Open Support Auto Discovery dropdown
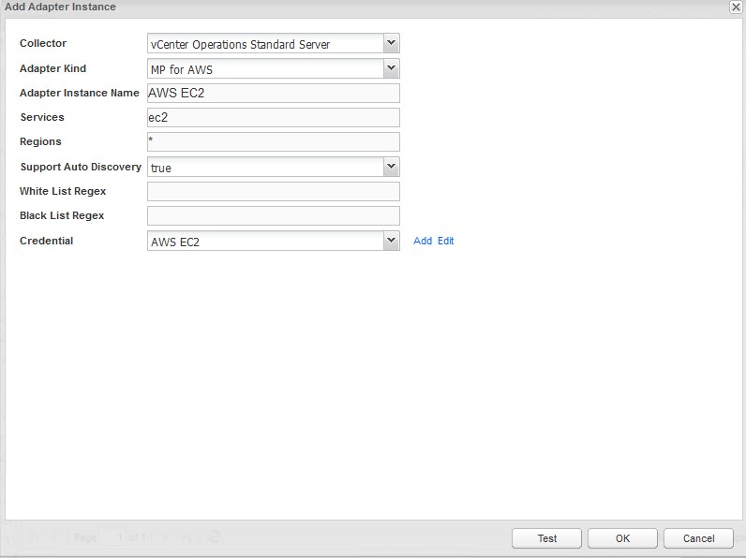This screenshot has width=746, height=558. click(392, 167)
